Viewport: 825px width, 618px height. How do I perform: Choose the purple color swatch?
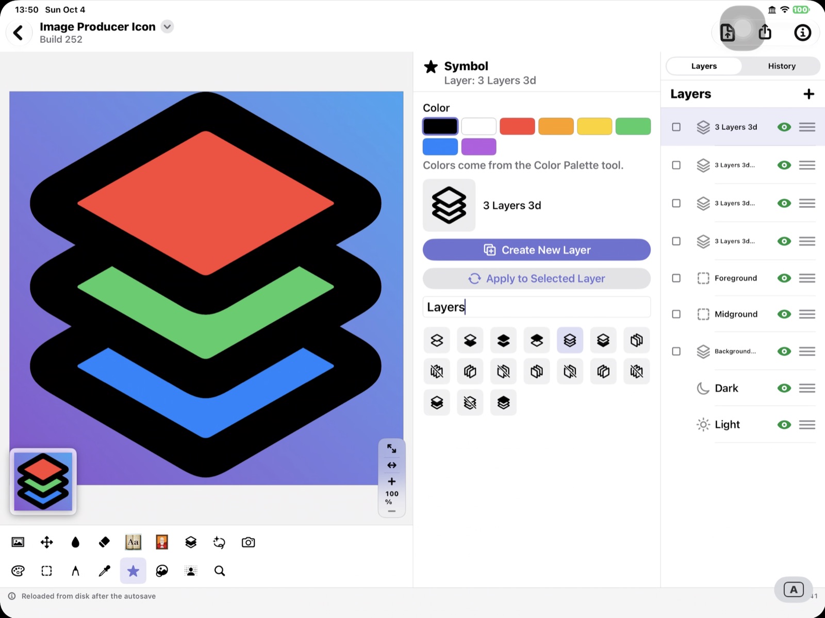[478, 147]
